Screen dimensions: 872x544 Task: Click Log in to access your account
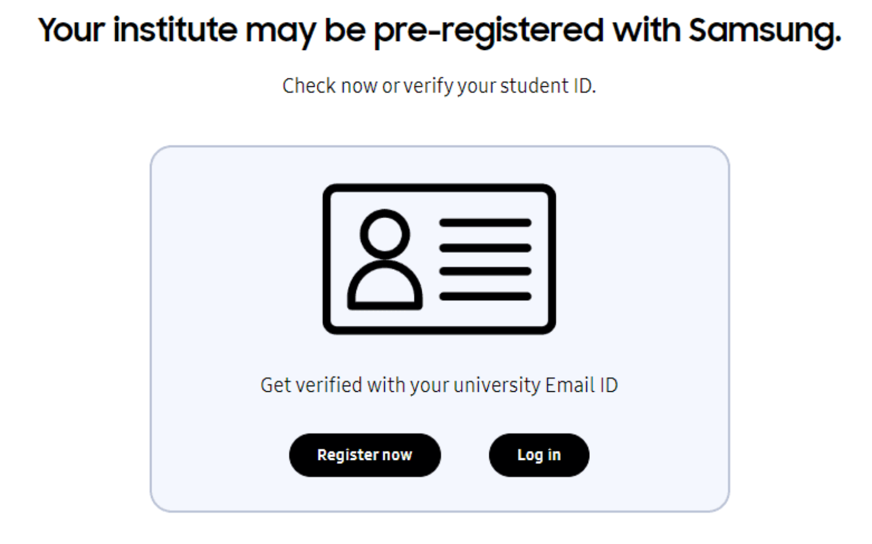click(538, 454)
